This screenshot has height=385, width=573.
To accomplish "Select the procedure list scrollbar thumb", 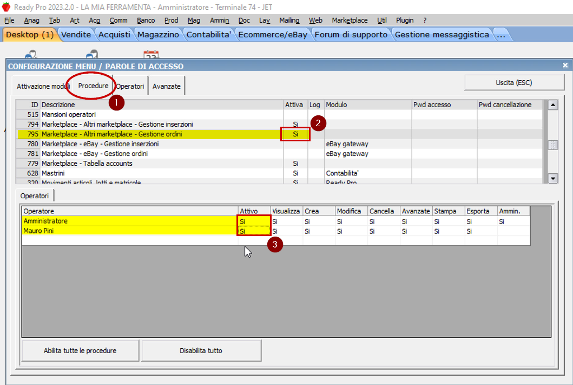I will coord(553,145).
